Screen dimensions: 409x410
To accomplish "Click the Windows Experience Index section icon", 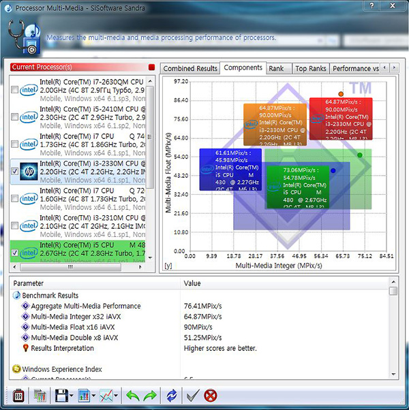I will [16, 369].
